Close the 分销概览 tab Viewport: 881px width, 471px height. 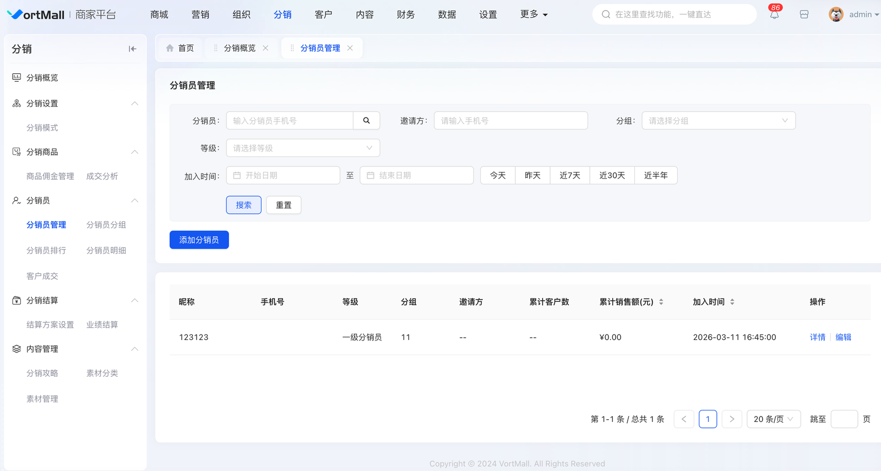coord(265,48)
